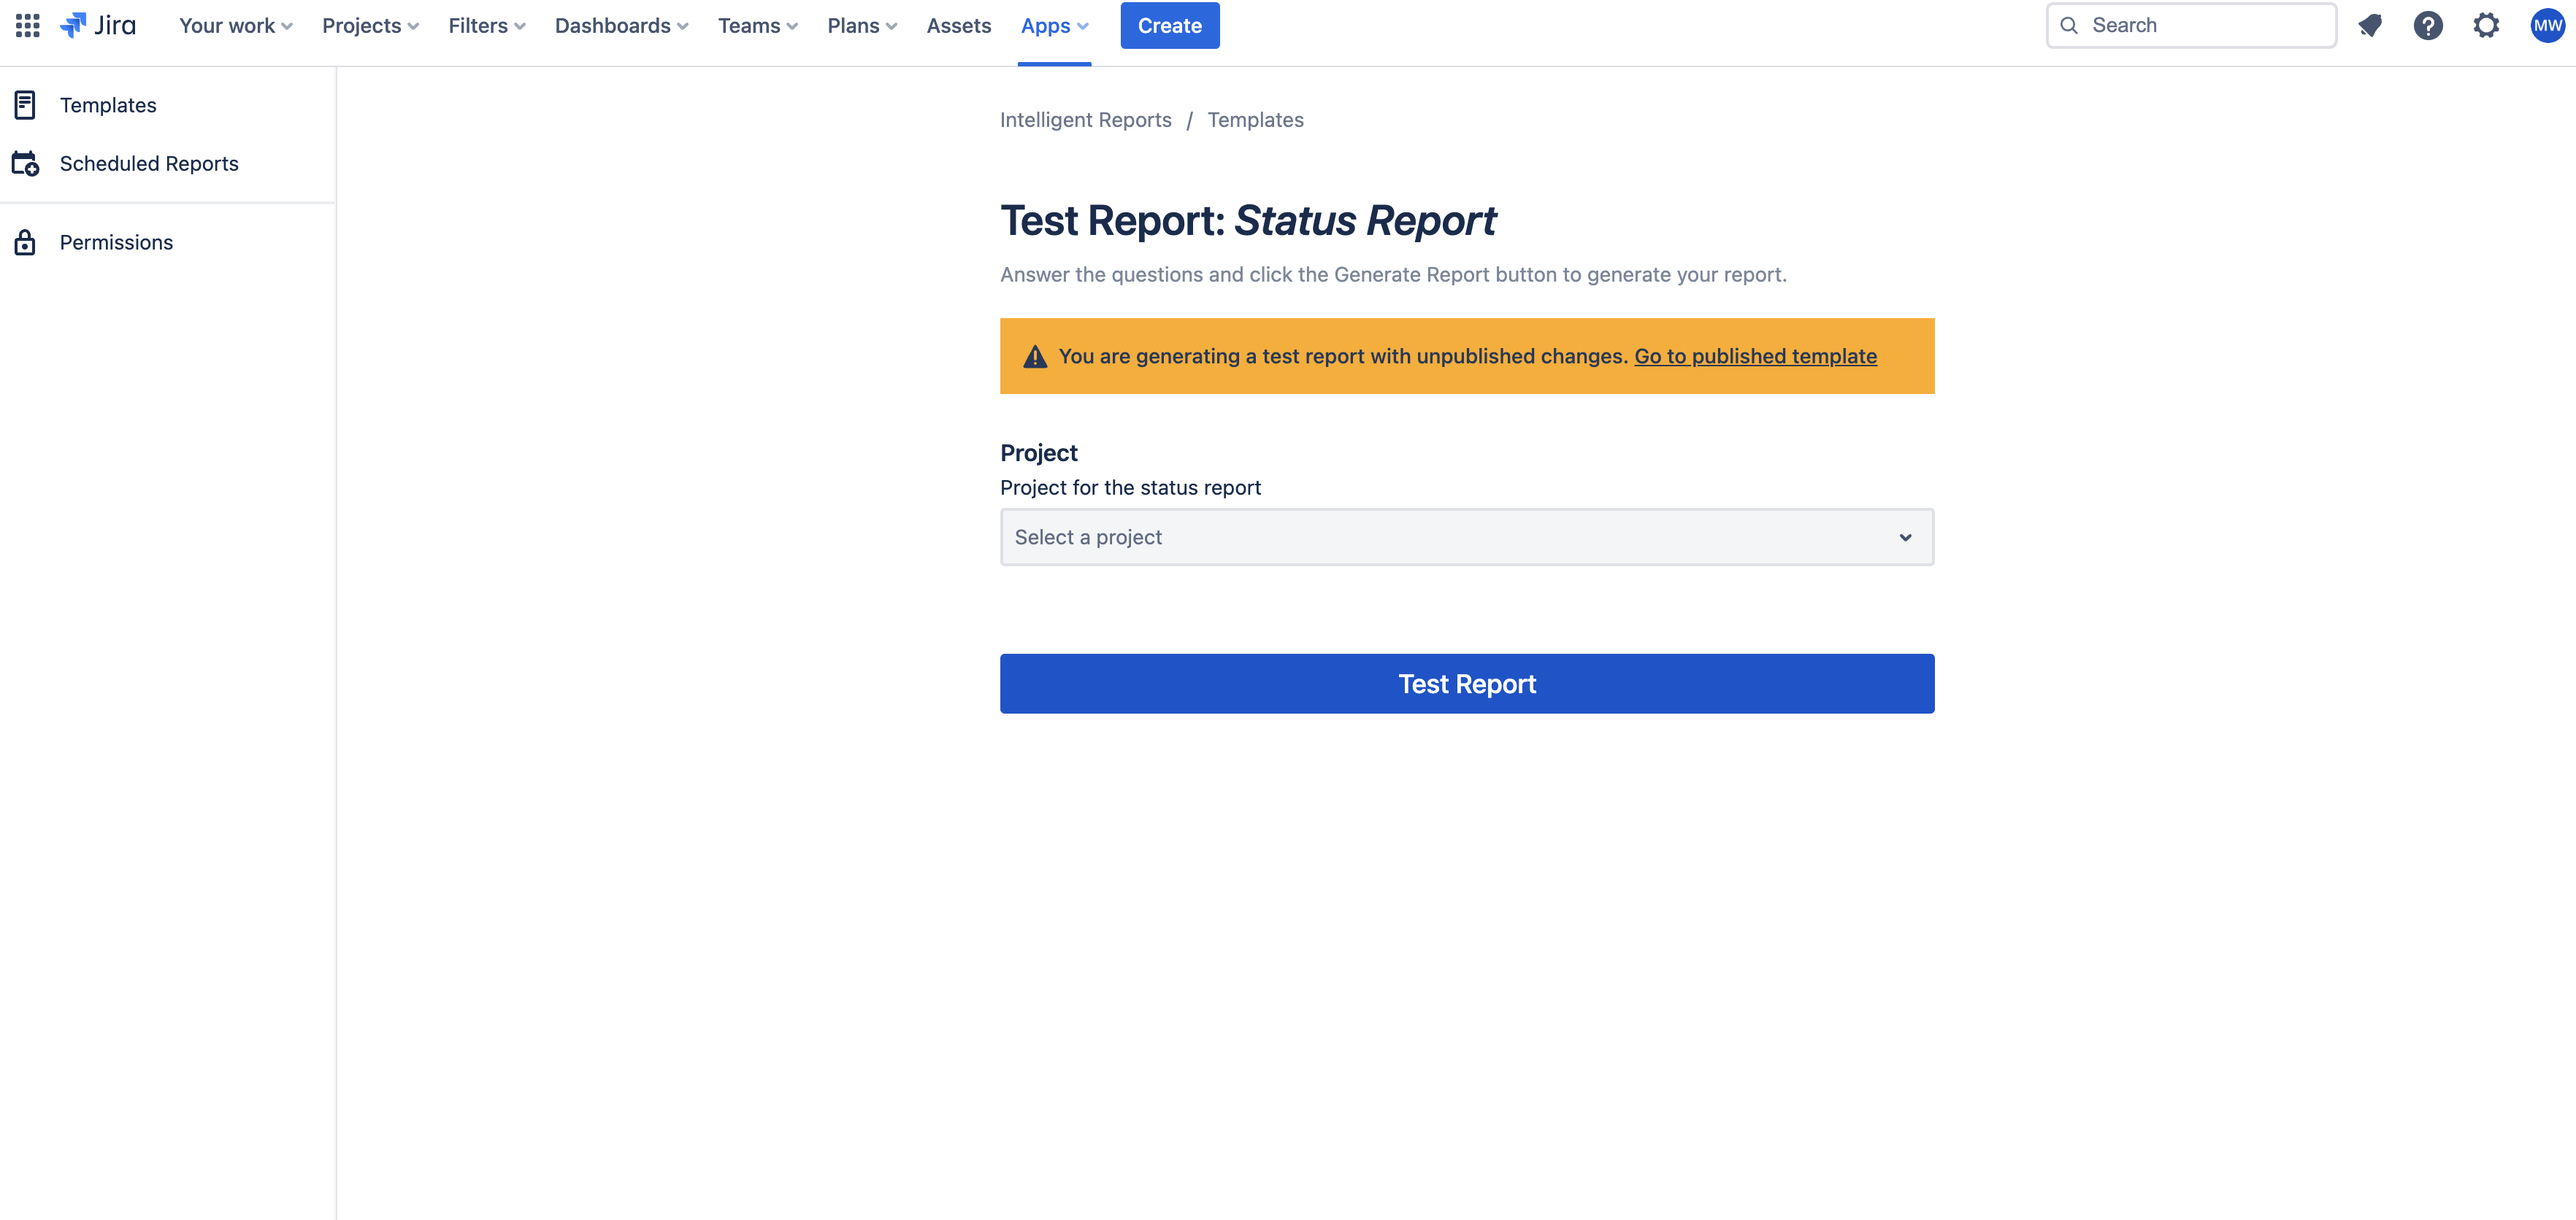
Task: Navigate via the Intelligent Reports breadcrumb
Action: pos(1085,119)
